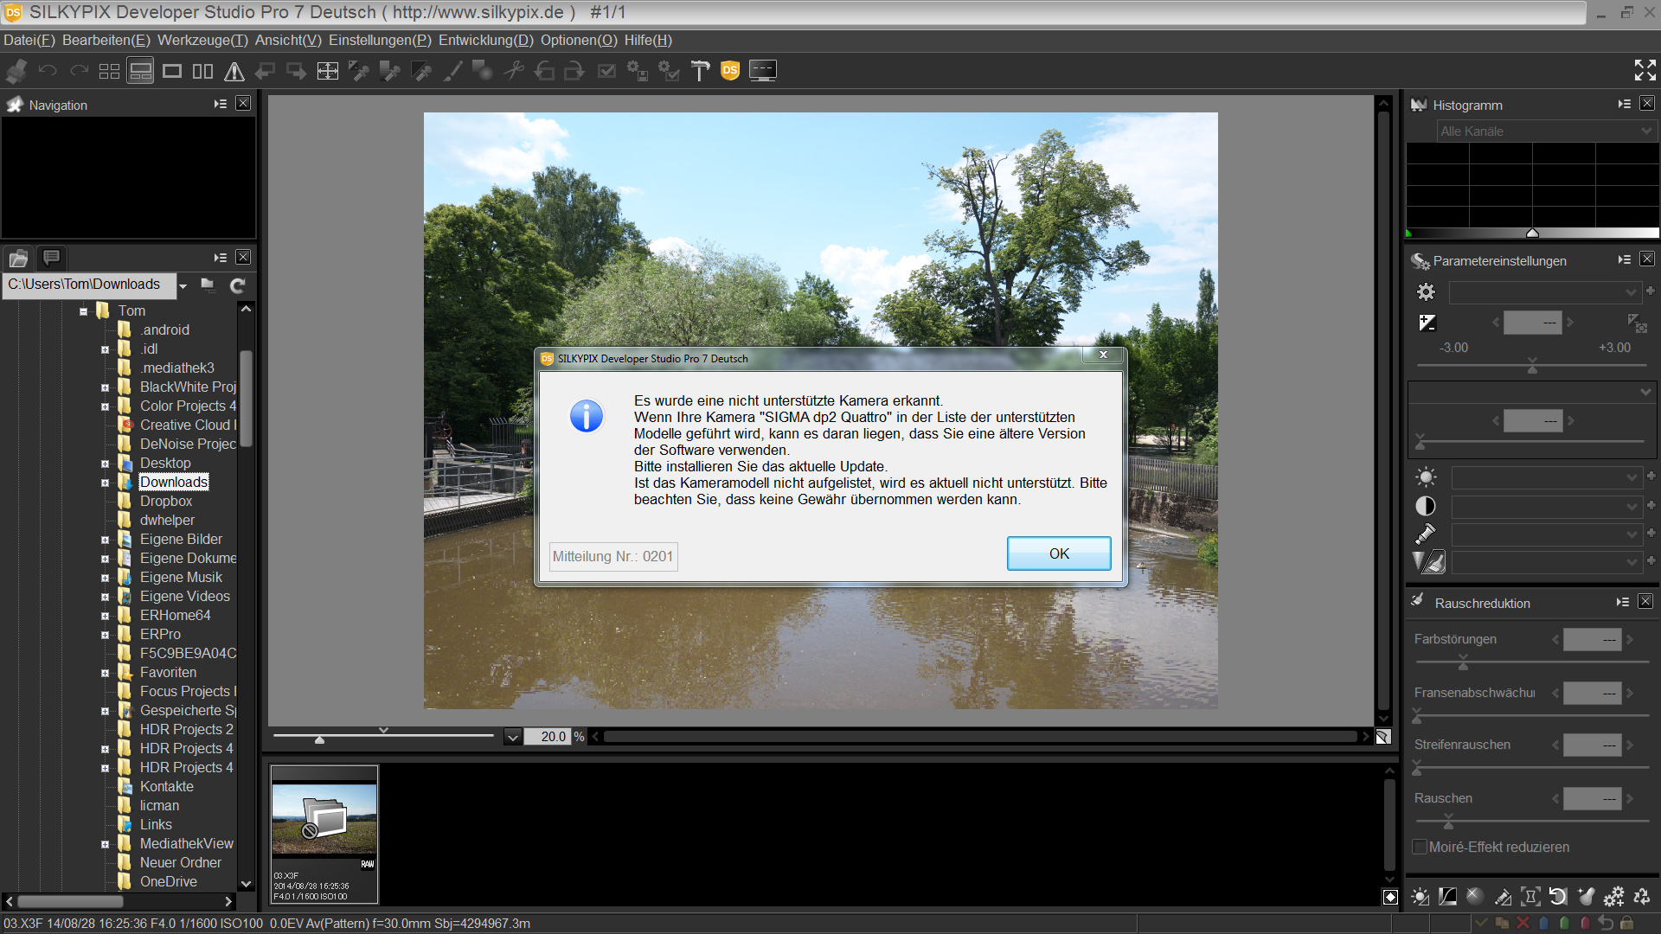
Task: Open the Entwicklung menu
Action: [x=486, y=41]
